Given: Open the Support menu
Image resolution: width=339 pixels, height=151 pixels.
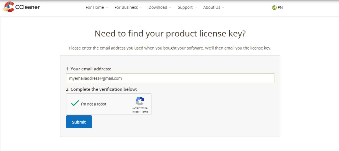Looking at the screenshot, I should point(187,7).
